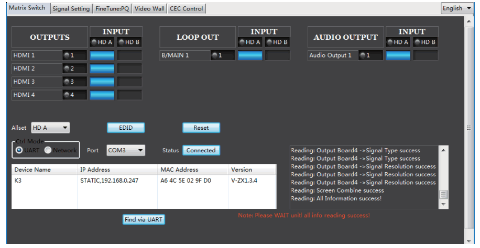480x248 pixels.
Task: Open the Allset HD A dropdown
Action: [x=50, y=128]
